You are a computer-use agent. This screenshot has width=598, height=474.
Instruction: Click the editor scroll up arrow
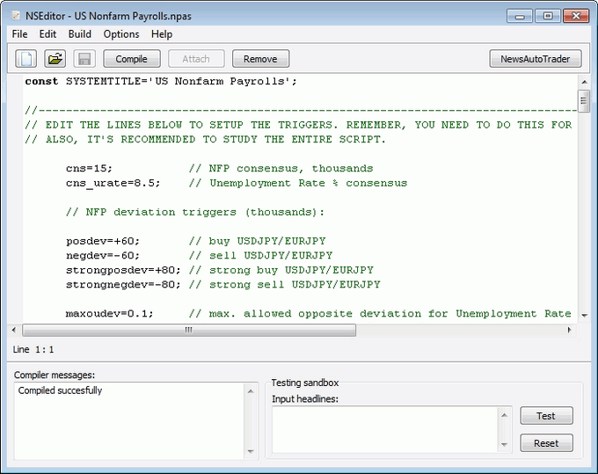(584, 82)
